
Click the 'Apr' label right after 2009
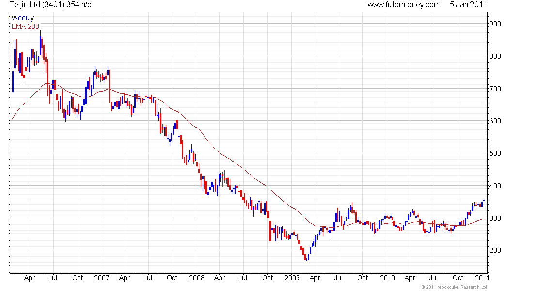tap(315, 278)
